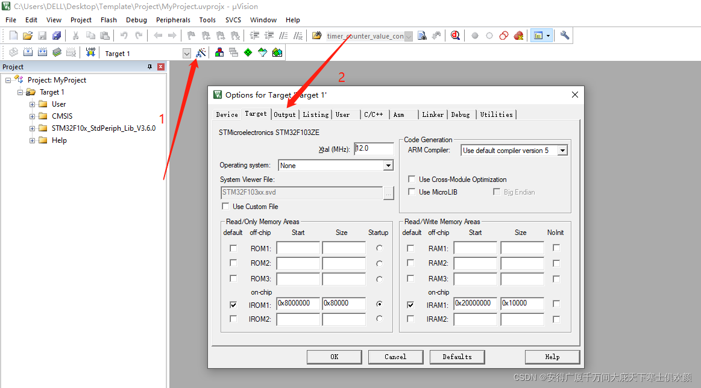Click the Project Window view icon
Viewport: 701px width, 388px height.
tap(538, 36)
